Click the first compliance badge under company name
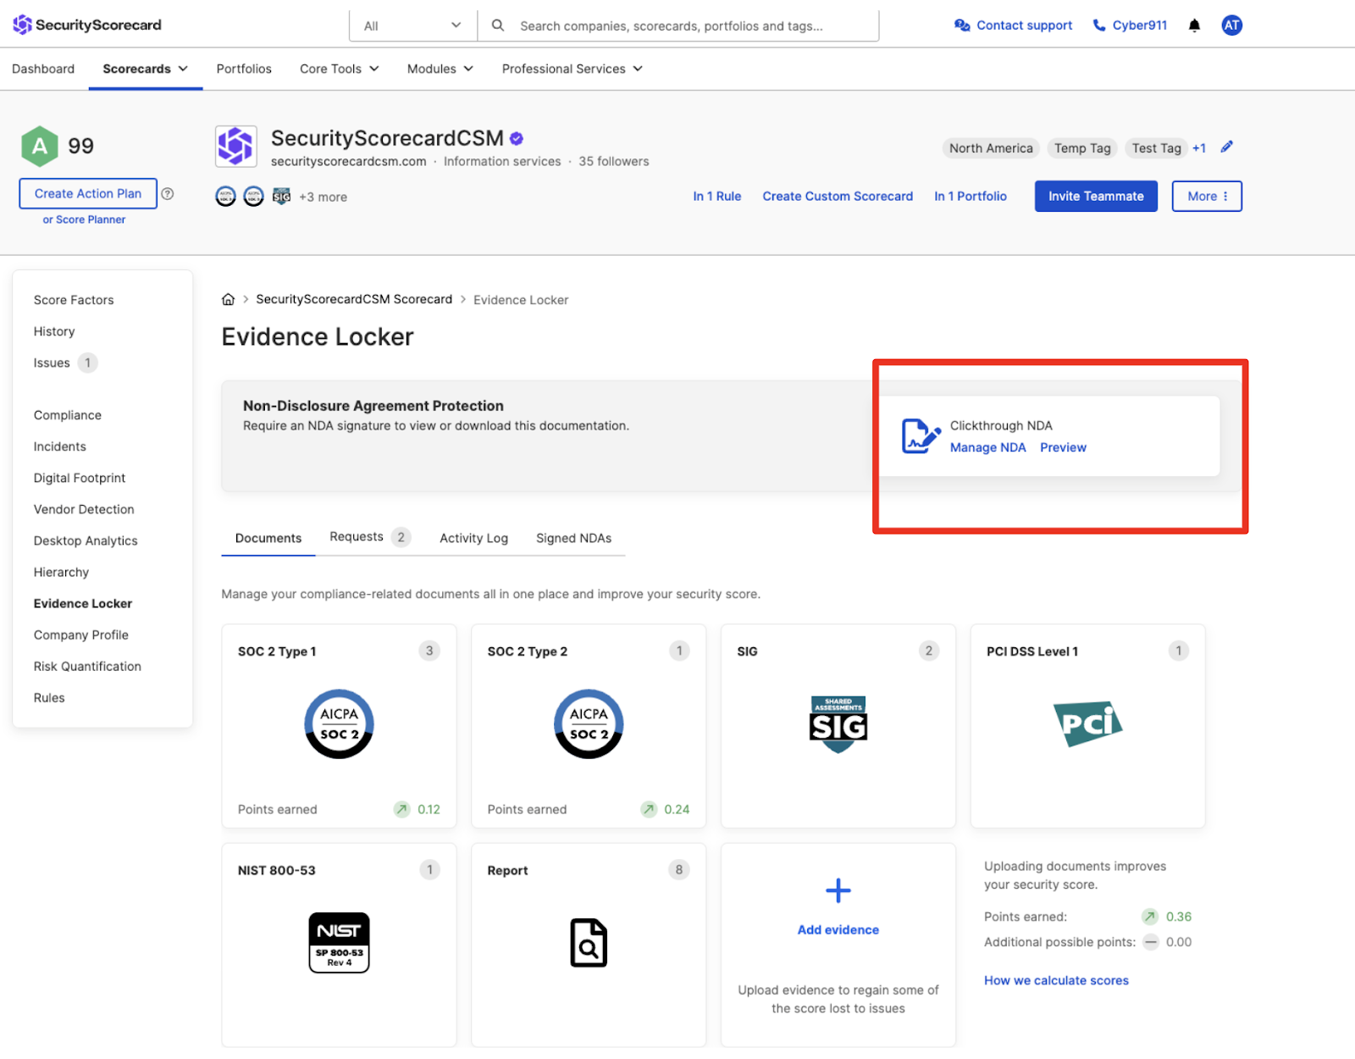Viewport: 1355px width, 1059px height. (225, 197)
